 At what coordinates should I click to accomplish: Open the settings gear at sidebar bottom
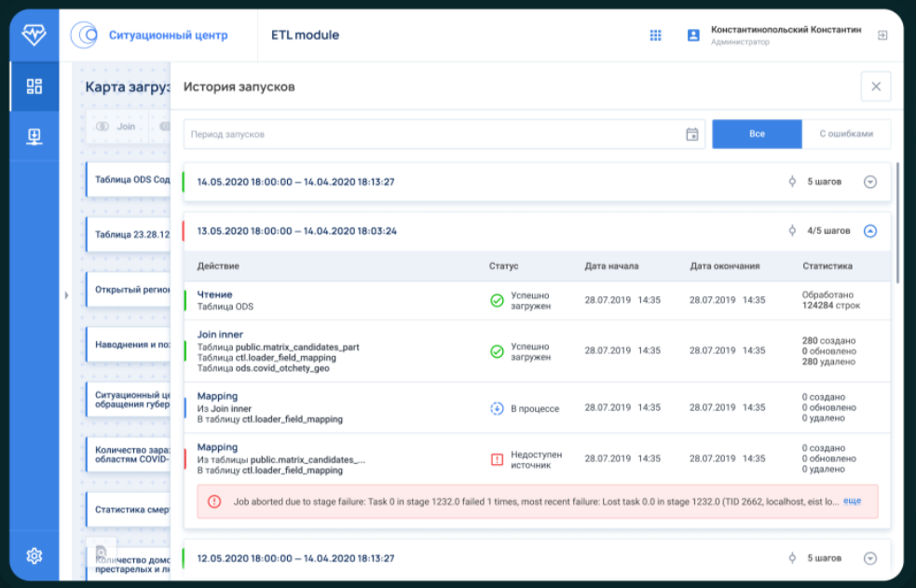(34, 555)
